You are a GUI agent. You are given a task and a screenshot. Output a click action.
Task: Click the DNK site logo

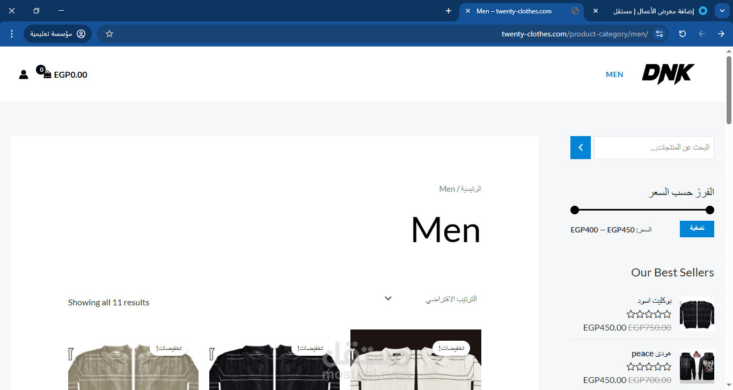point(668,74)
